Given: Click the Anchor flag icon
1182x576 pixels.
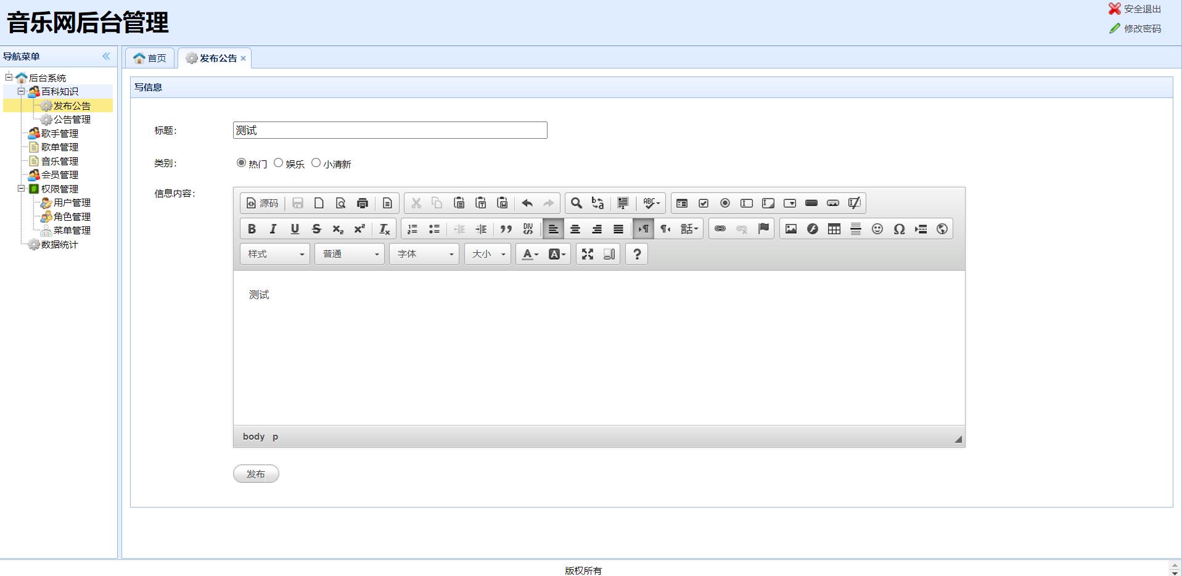Looking at the screenshot, I should (763, 229).
